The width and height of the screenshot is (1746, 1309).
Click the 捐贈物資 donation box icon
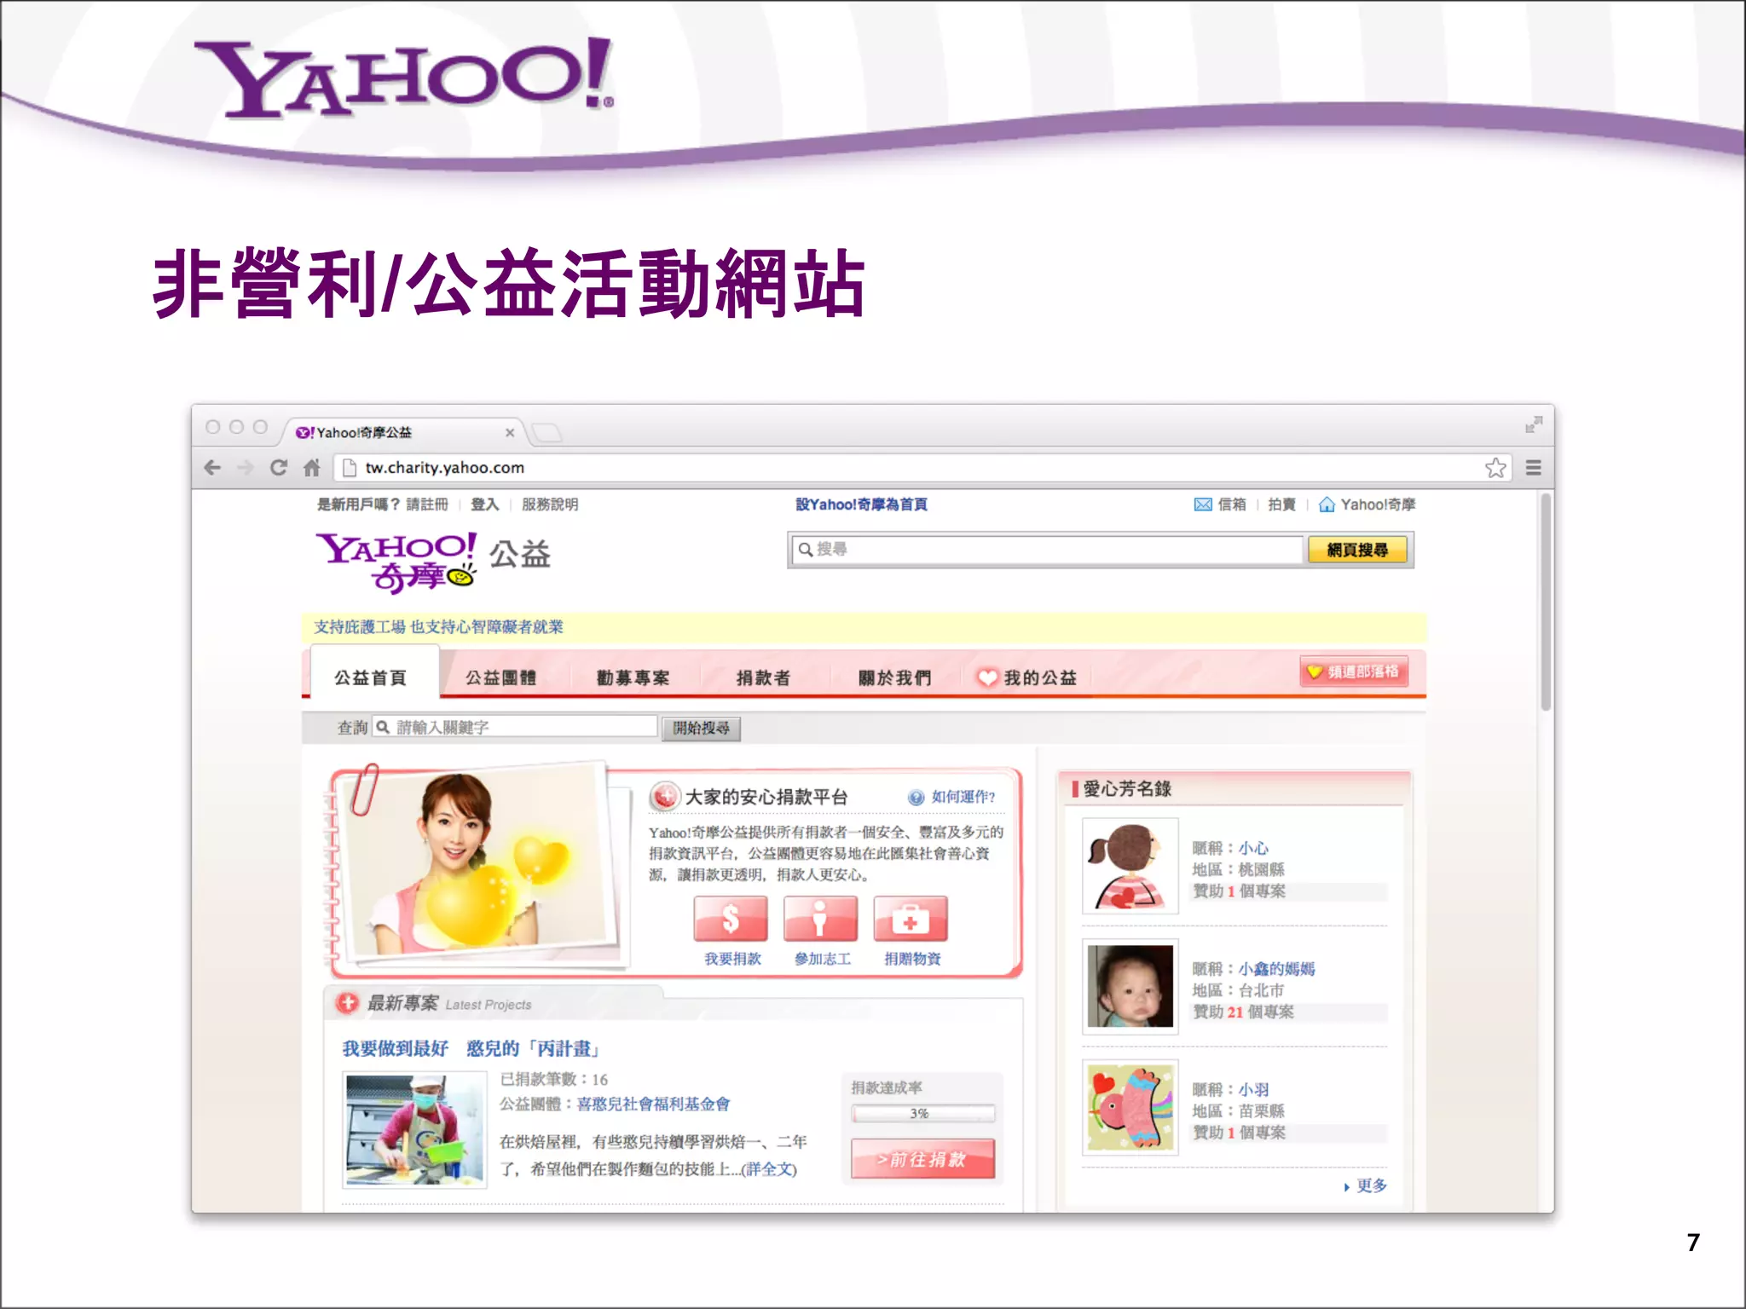pos(911,919)
